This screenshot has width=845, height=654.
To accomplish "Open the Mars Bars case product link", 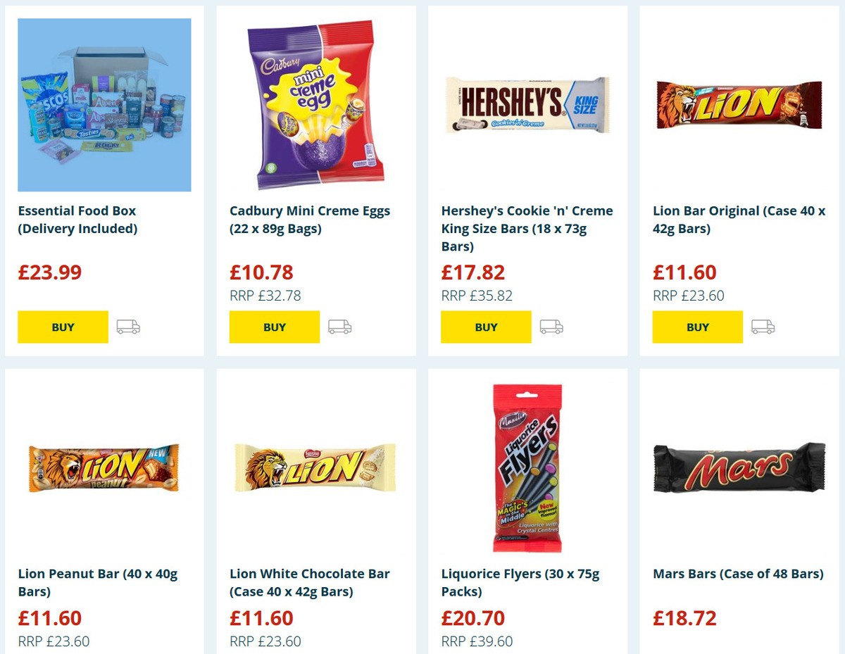I will (x=738, y=573).
